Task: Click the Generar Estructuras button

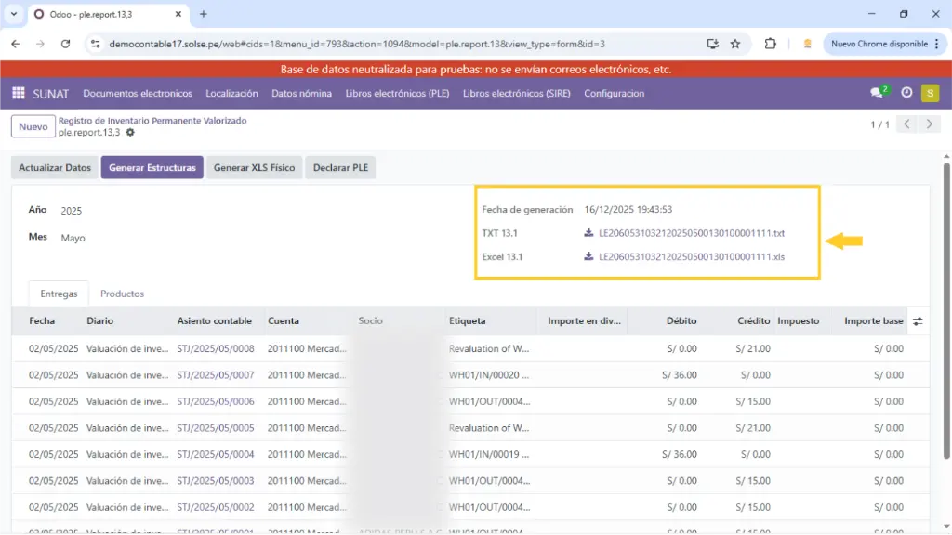Action: tap(152, 168)
